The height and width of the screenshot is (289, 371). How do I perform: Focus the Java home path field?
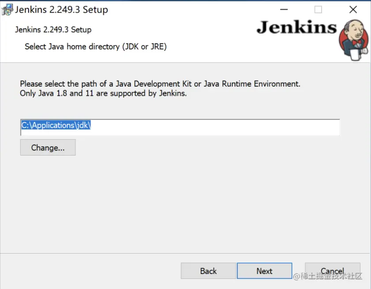click(180, 127)
